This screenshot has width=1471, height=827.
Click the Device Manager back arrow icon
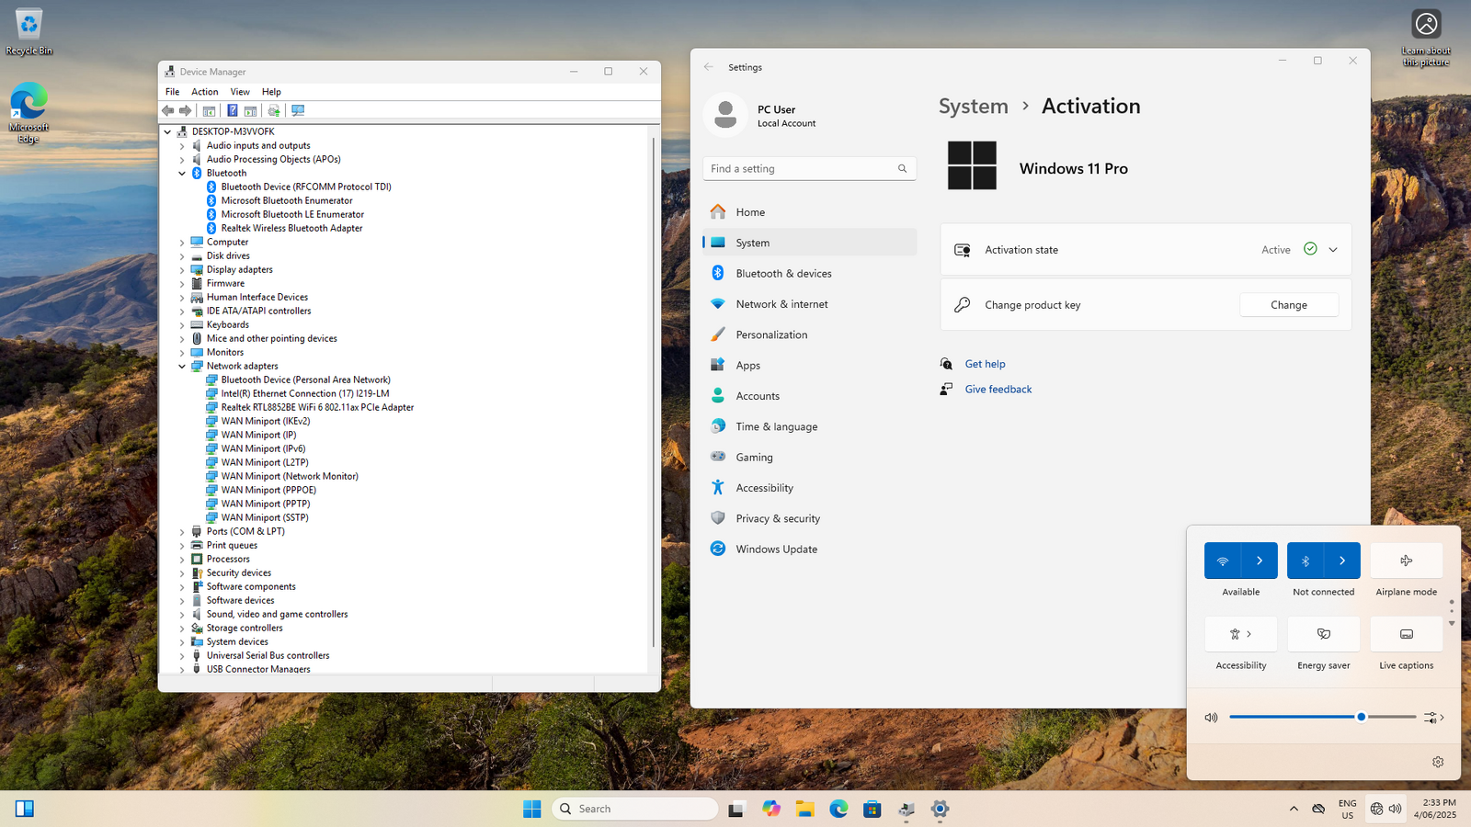click(x=167, y=110)
